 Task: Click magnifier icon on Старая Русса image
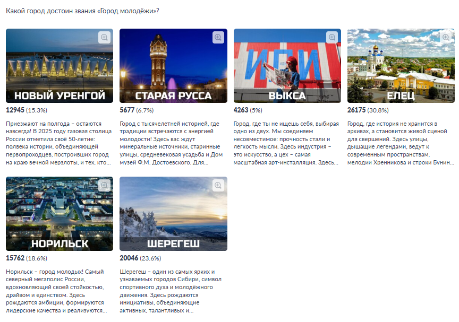(218, 38)
